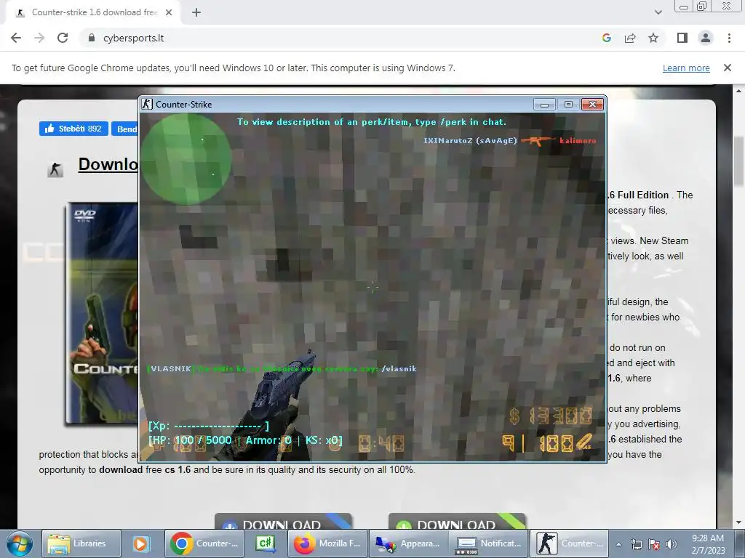Click the /vlasnik chat command text
745x558 pixels.
click(399, 368)
